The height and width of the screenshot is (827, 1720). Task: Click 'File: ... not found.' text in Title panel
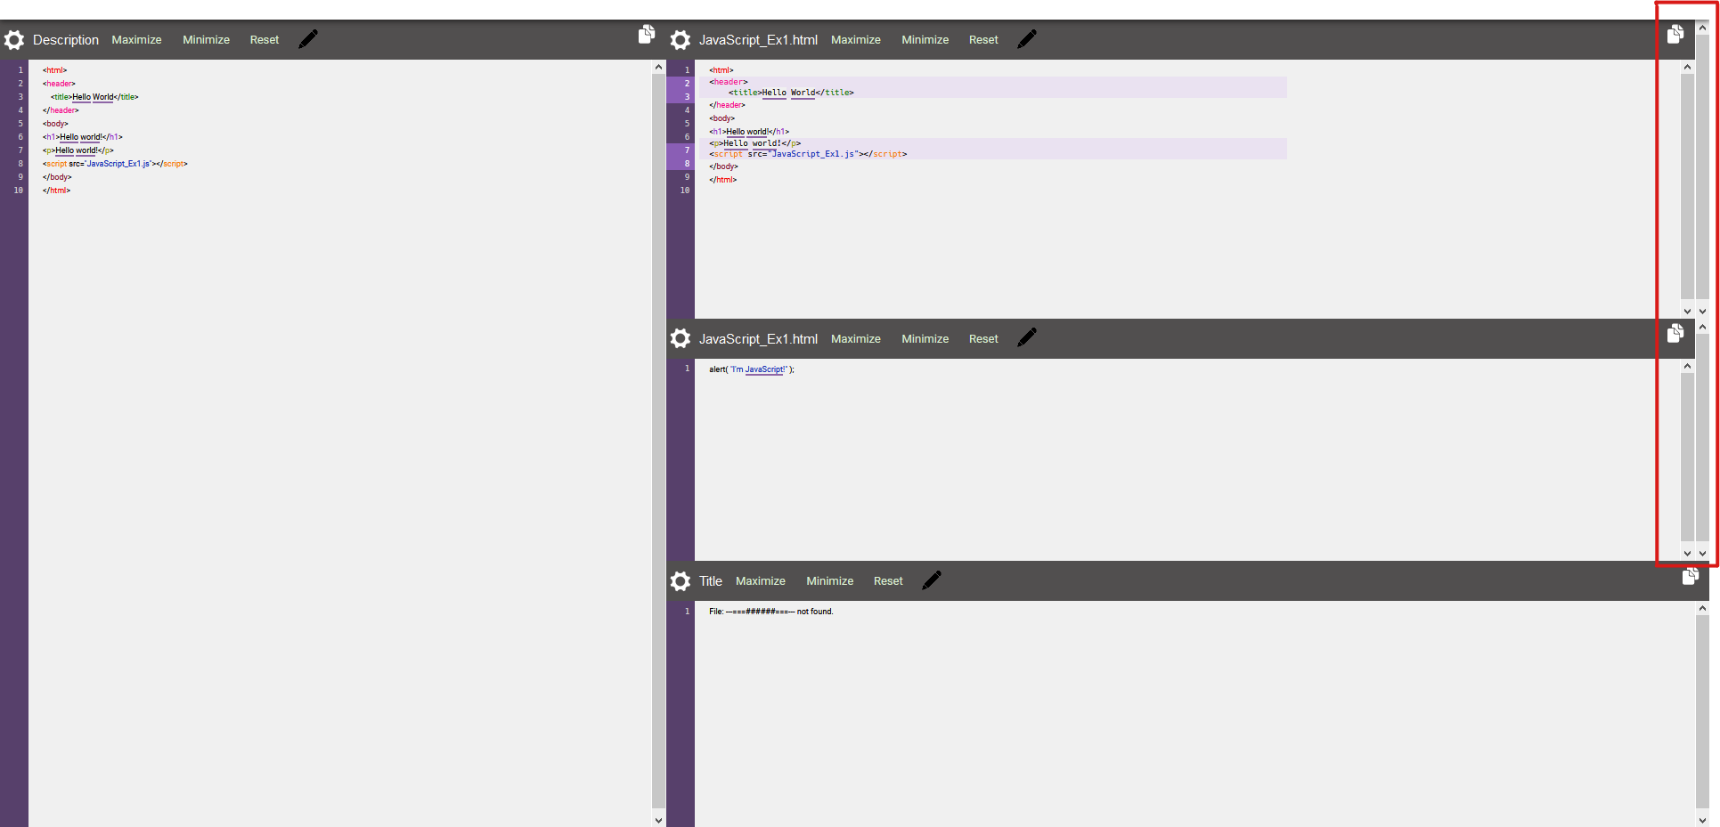(x=771, y=612)
